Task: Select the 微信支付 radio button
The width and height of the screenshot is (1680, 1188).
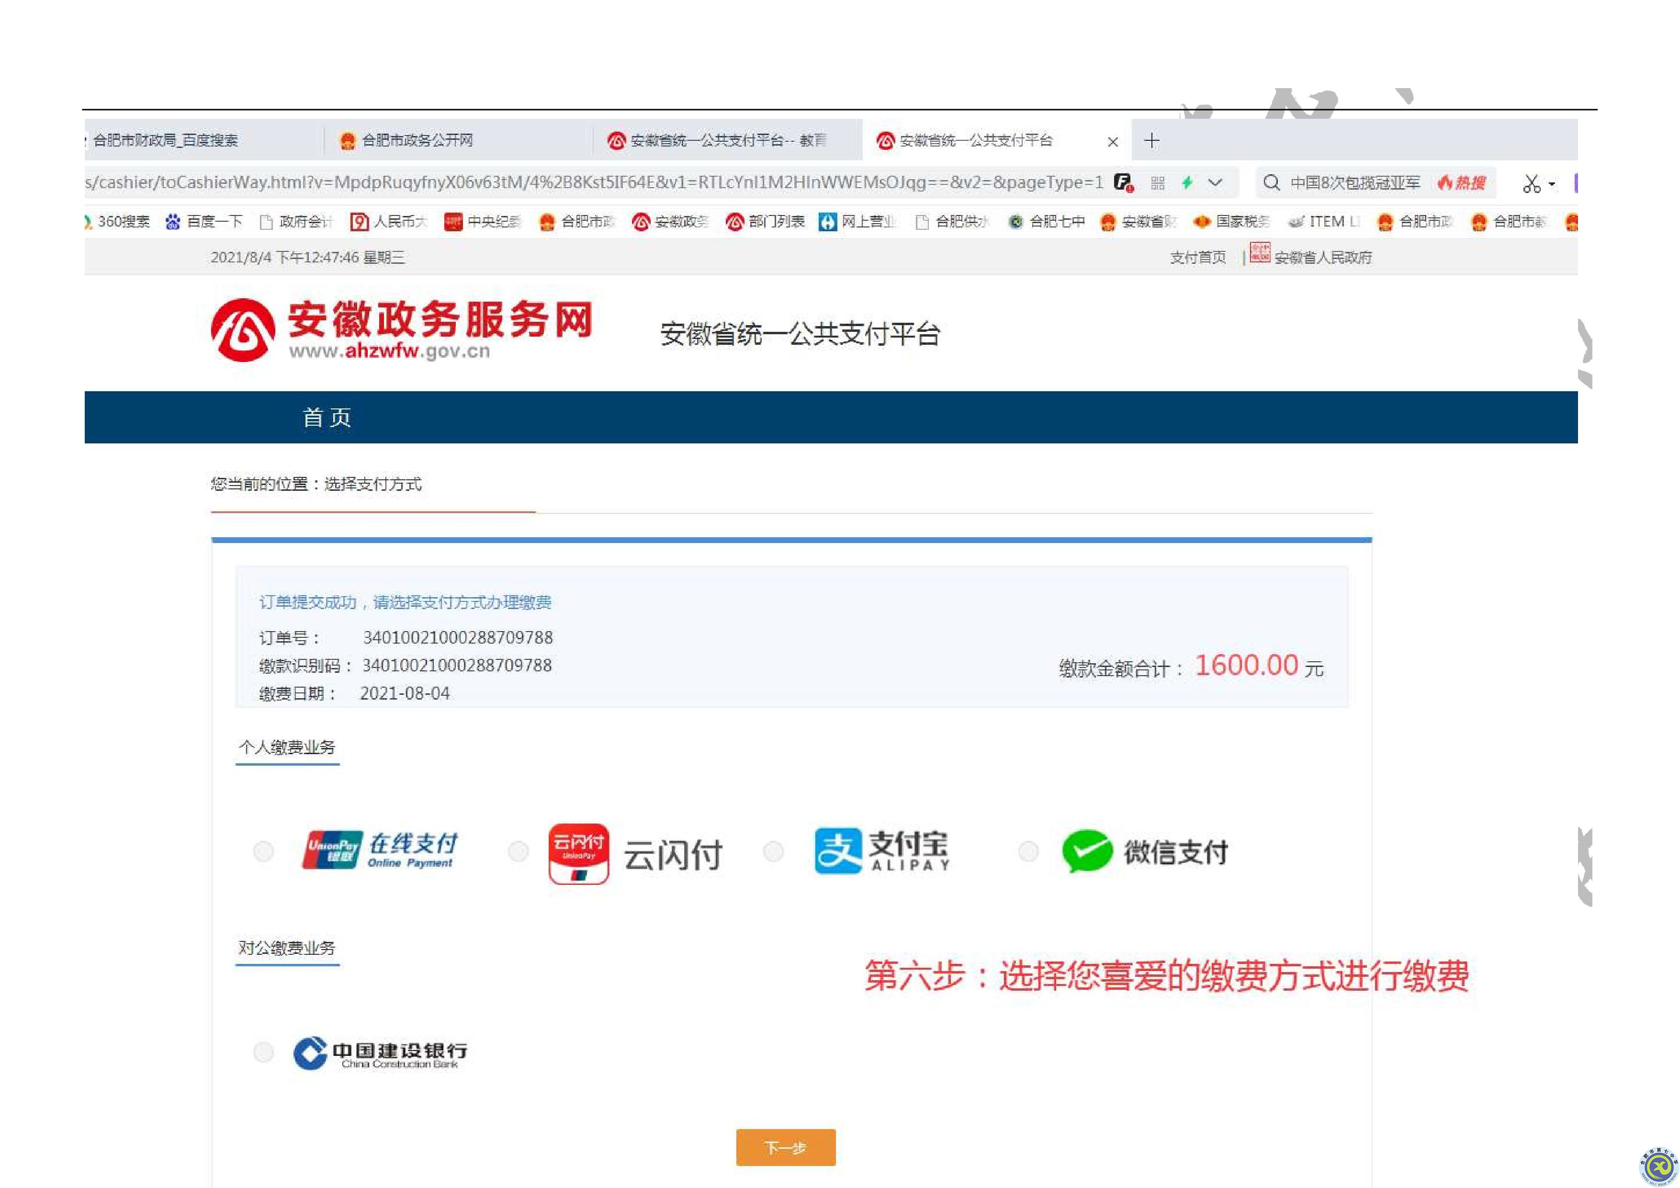Action: click(x=1029, y=851)
